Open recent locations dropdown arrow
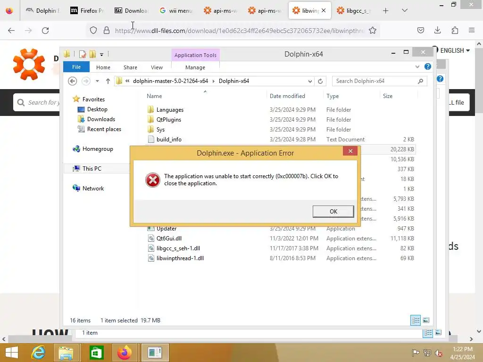483x362 pixels. [97, 81]
